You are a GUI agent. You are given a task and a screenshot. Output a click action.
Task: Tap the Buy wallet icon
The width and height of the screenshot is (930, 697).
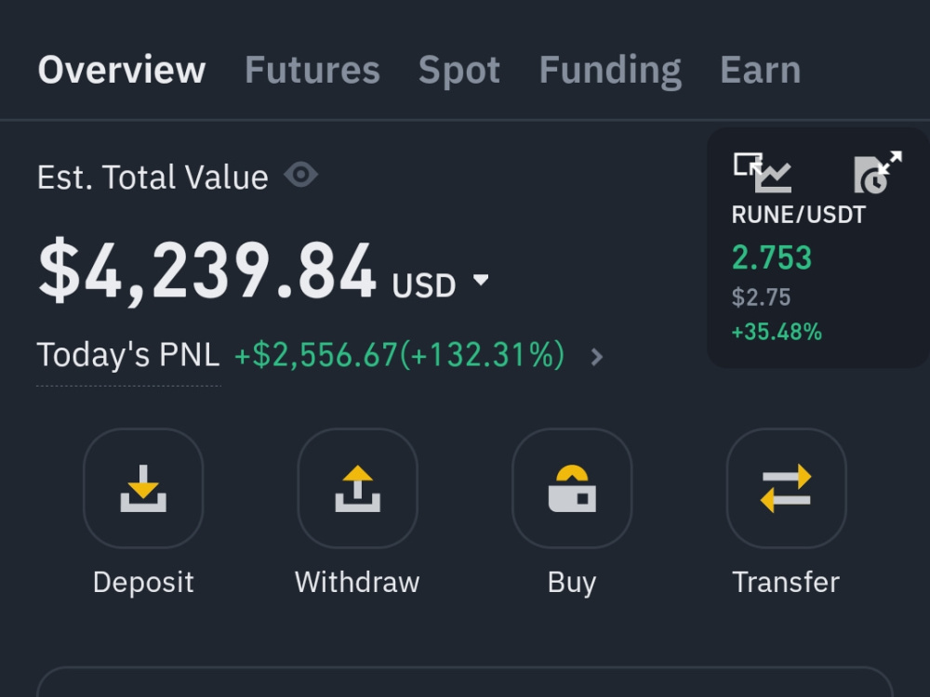[572, 488]
